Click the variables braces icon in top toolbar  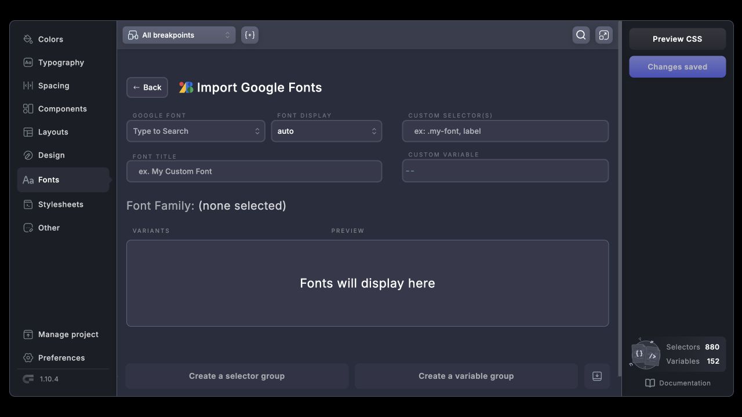point(250,35)
